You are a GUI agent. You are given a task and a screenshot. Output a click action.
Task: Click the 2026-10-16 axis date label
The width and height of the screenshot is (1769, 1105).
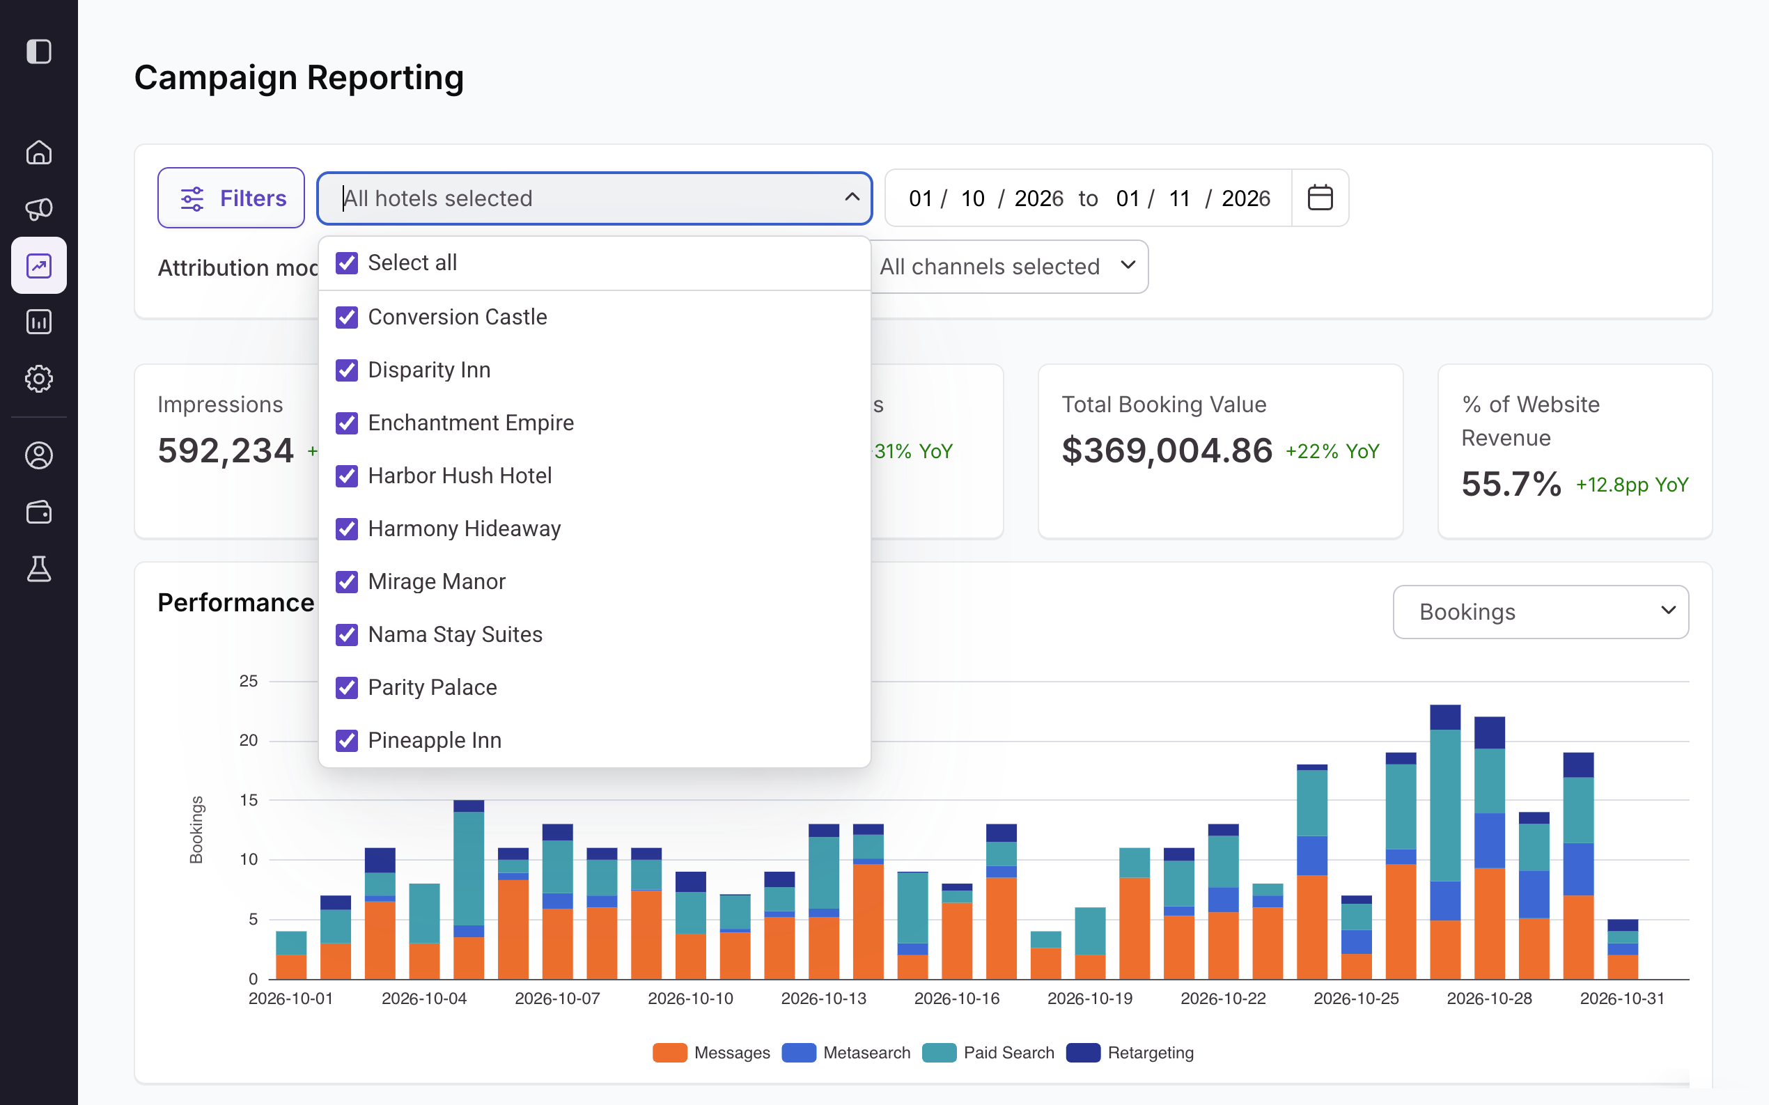click(956, 998)
